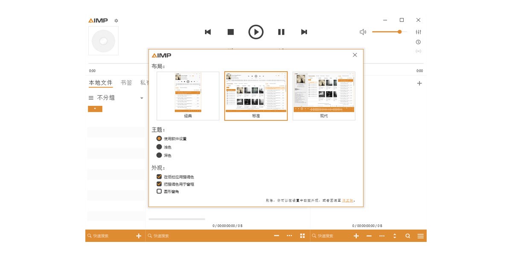Open AIMP settings via gear icon beside logo
The image size is (512, 256).
tap(115, 20)
